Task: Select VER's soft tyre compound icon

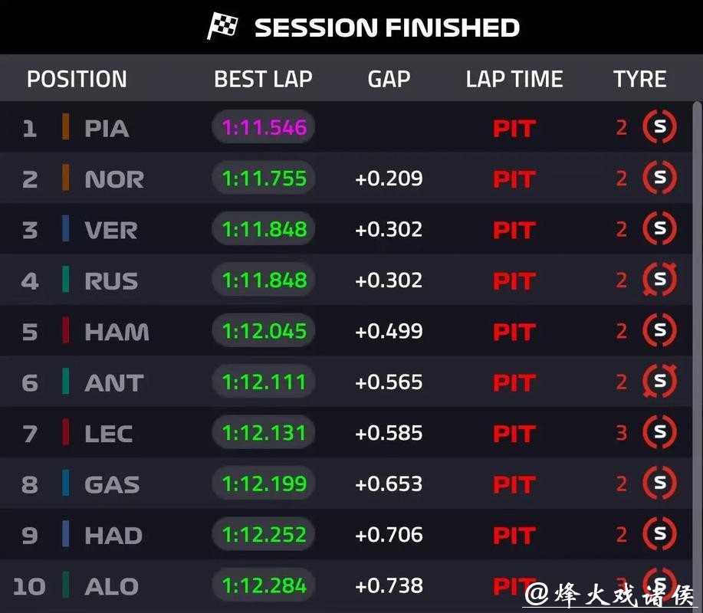Action: point(659,228)
